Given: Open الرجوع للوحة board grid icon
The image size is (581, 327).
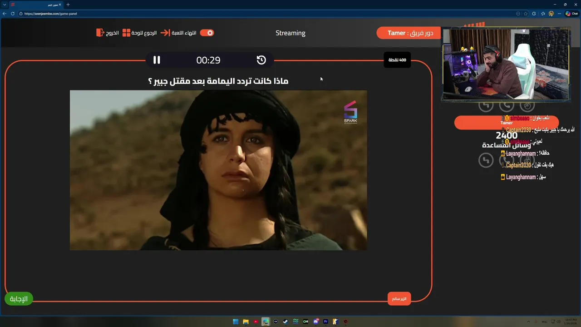Looking at the screenshot, I should [126, 33].
